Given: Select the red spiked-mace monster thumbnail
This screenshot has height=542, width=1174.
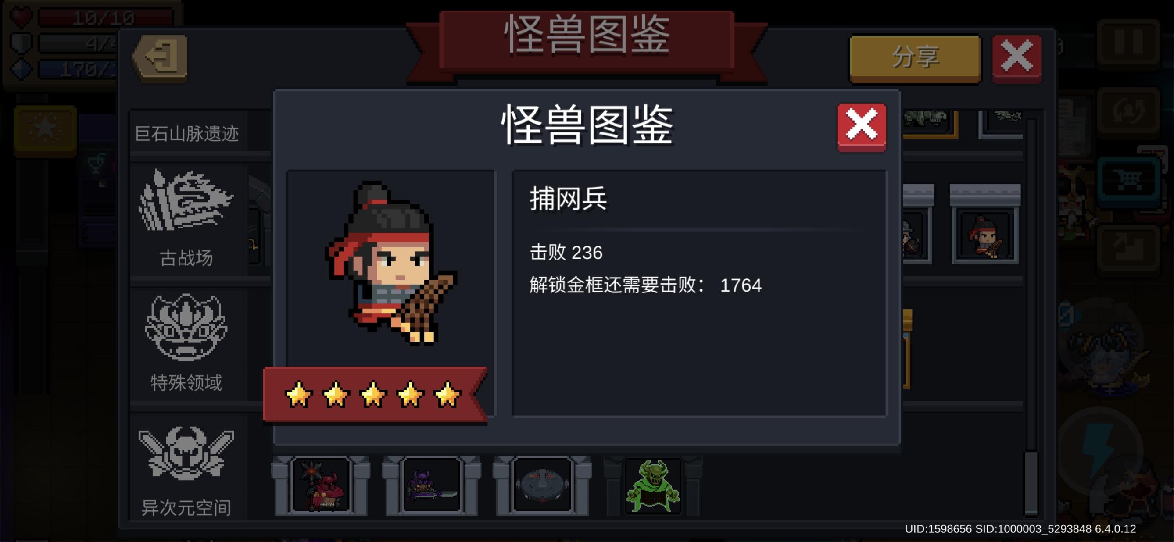Looking at the screenshot, I should (320, 485).
